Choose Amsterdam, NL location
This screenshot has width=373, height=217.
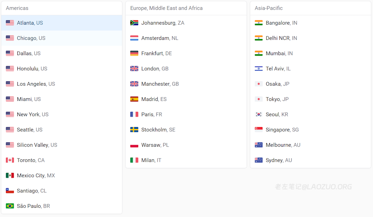[x=186, y=38]
